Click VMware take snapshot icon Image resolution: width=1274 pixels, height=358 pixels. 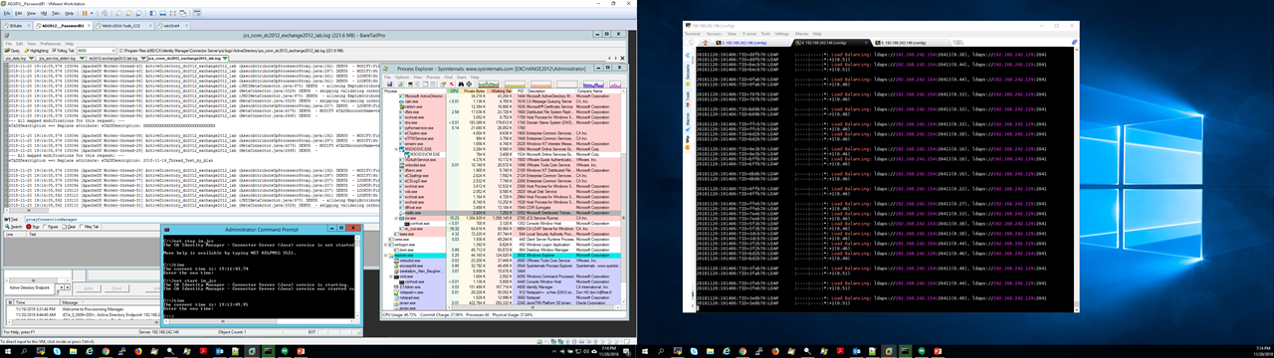coord(119,13)
